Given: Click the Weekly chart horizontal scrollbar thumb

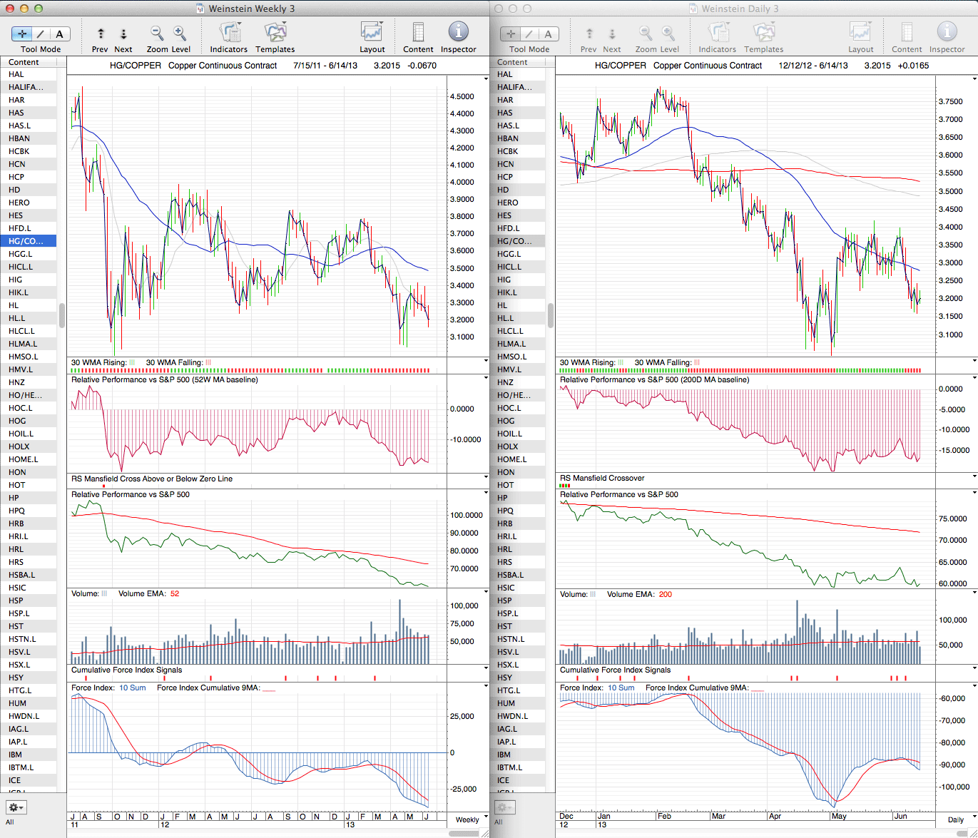Looking at the screenshot, I should click(467, 833).
